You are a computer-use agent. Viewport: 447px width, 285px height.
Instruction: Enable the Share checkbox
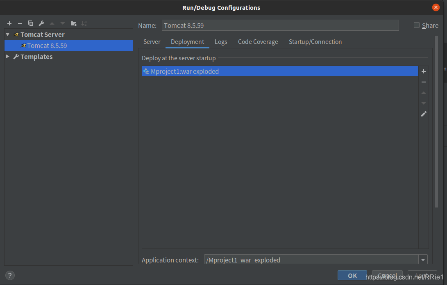click(417, 25)
